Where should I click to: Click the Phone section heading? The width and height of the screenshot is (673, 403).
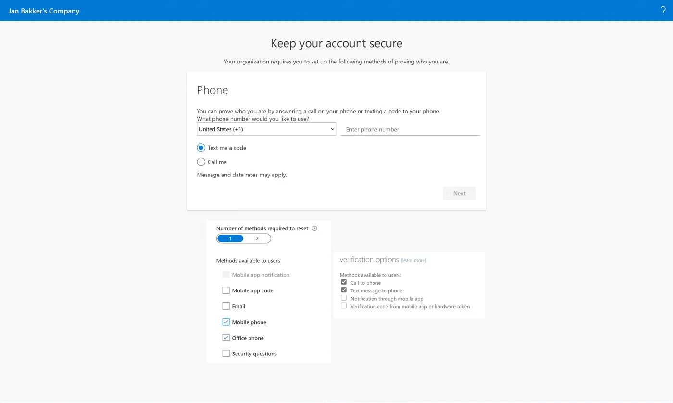tap(212, 90)
